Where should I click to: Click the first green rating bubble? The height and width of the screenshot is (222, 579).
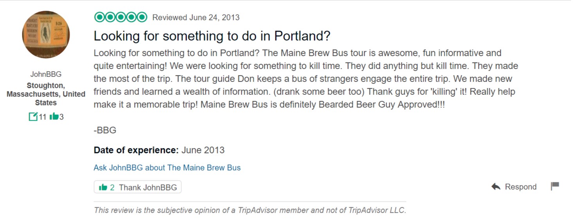[x=99, y=17]
